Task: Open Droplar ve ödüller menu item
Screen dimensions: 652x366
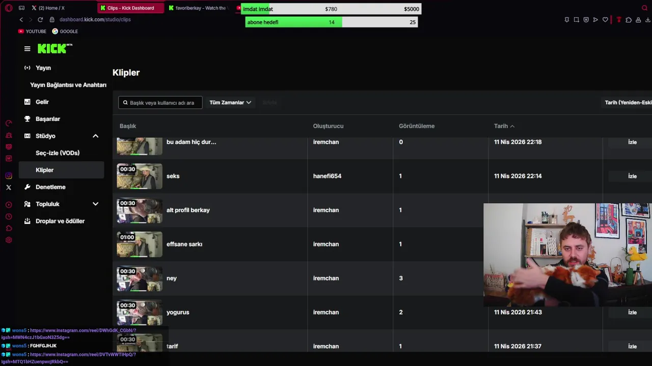Action: 61,221
